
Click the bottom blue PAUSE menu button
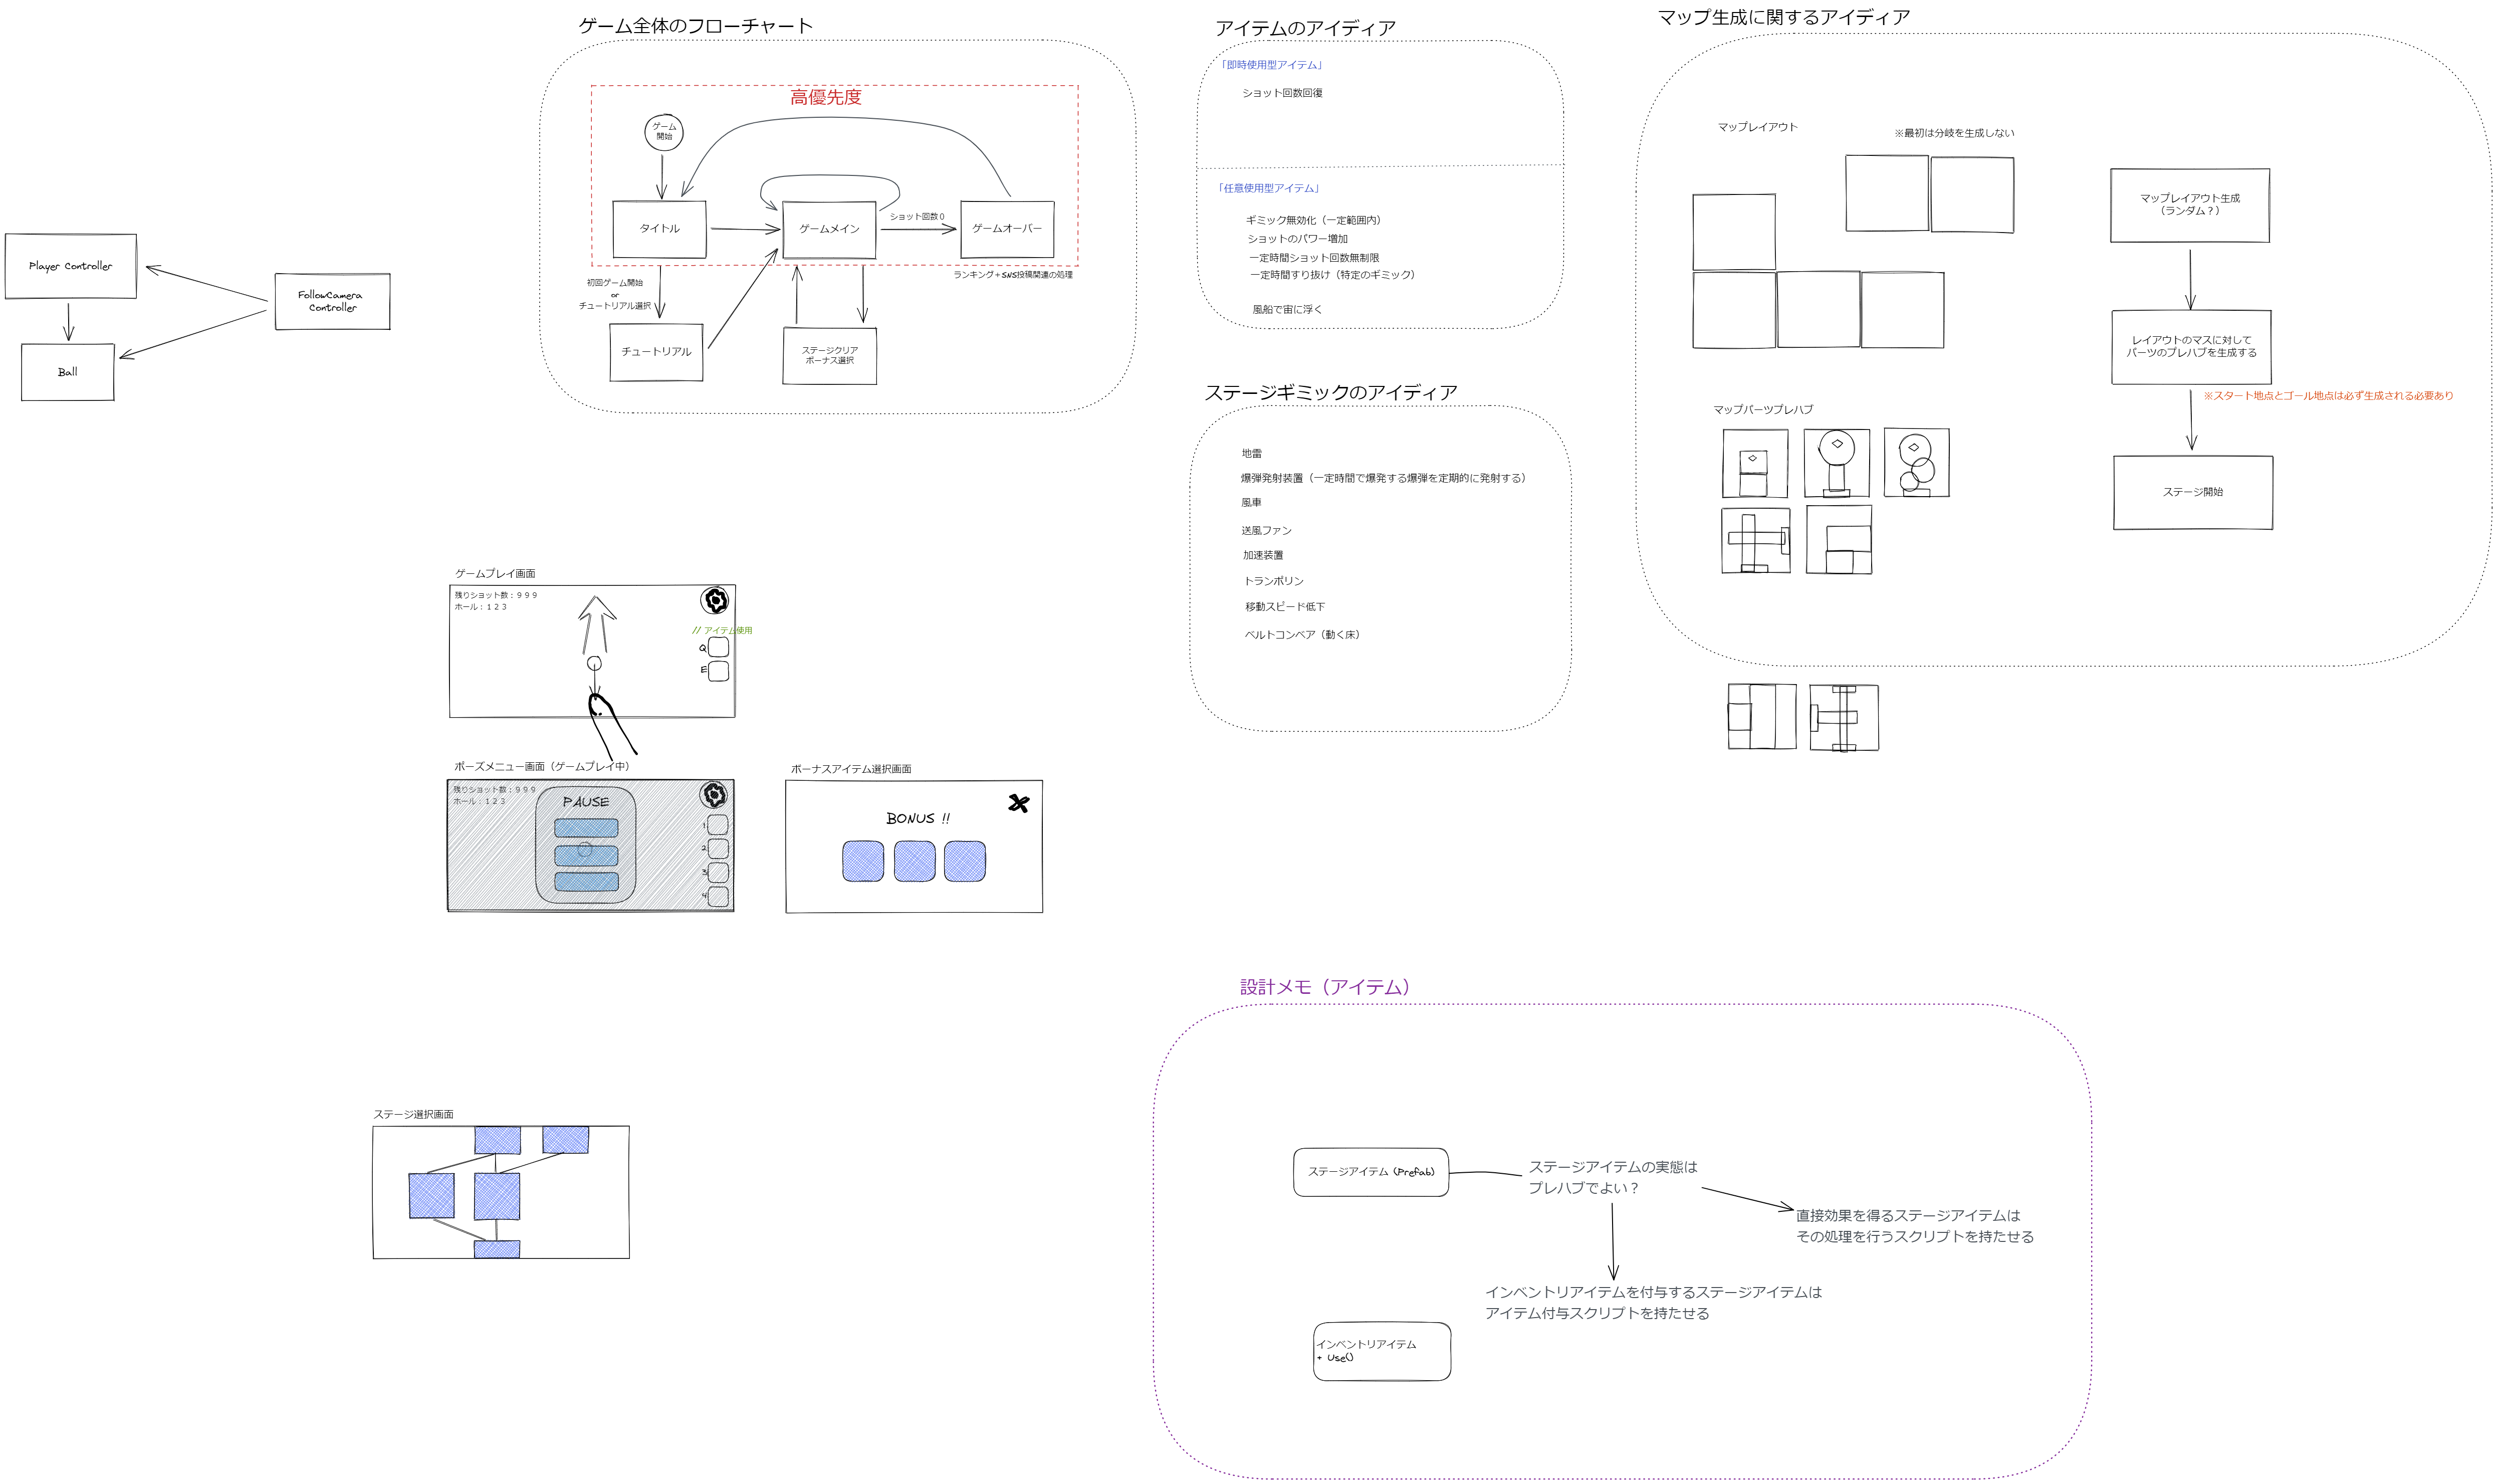click(x=586, y=882)
